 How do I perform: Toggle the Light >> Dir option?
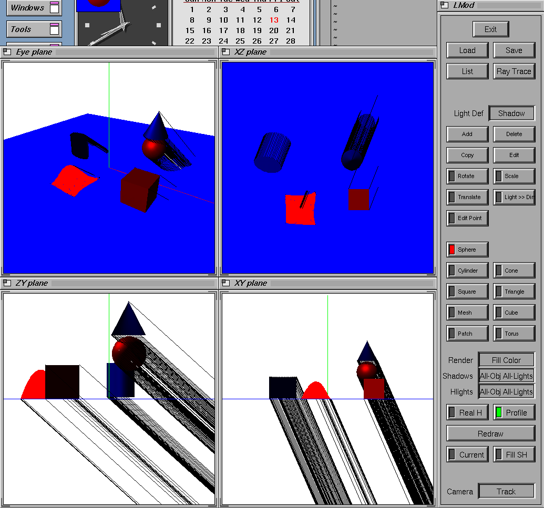click(x=514, y=197)
